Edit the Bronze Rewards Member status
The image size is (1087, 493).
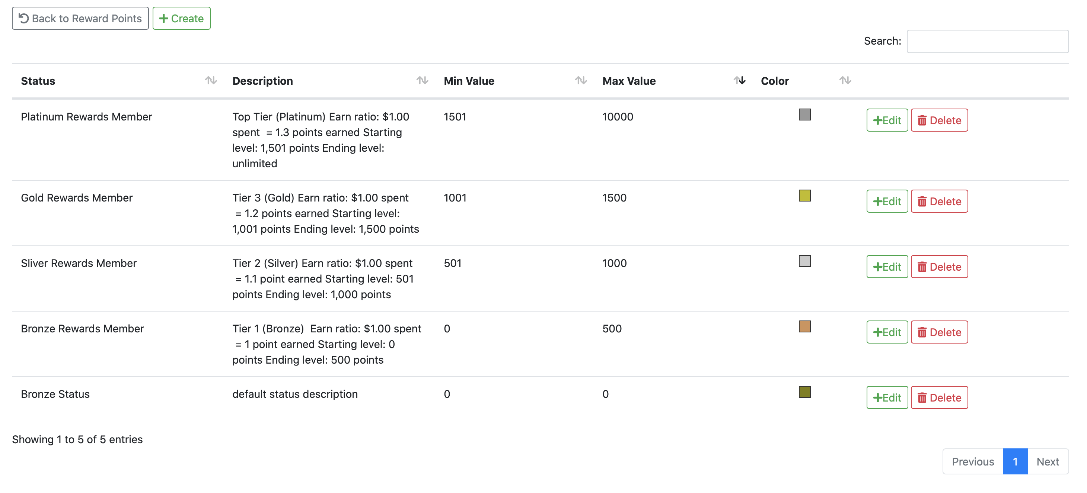(887, 332)
